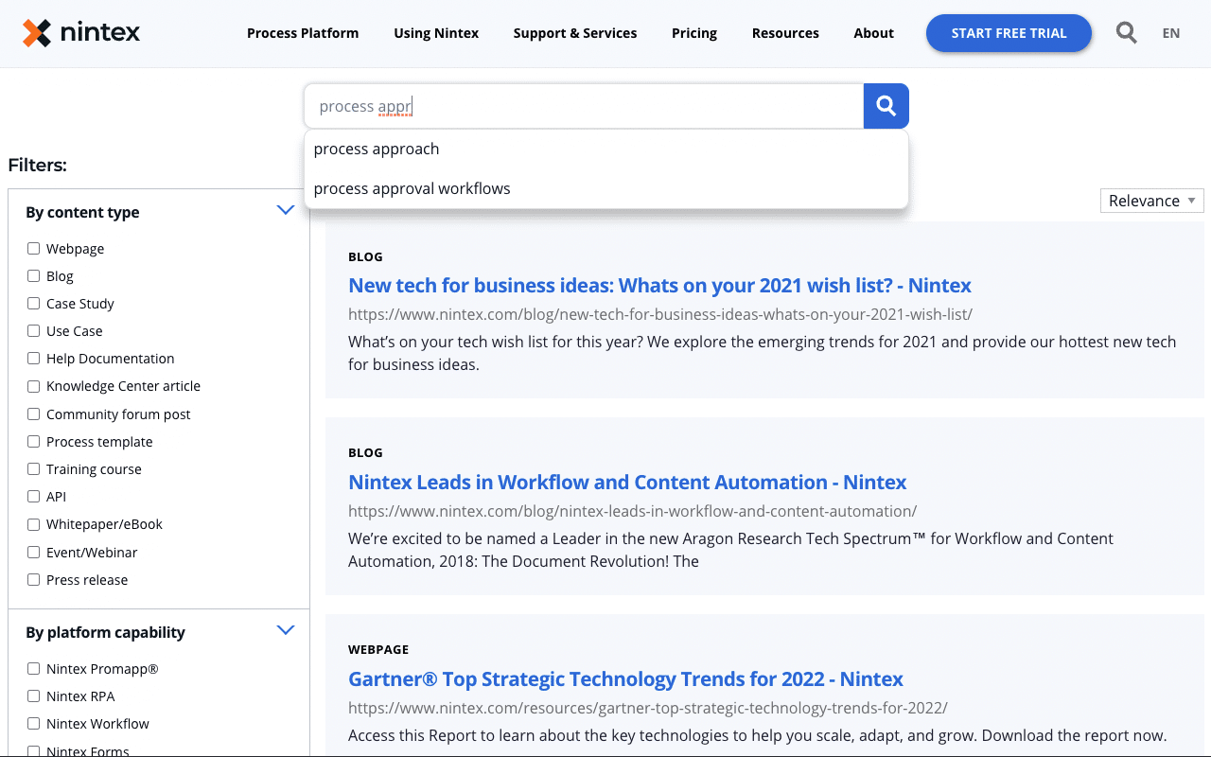Check the Process template filter

[33, 442]
